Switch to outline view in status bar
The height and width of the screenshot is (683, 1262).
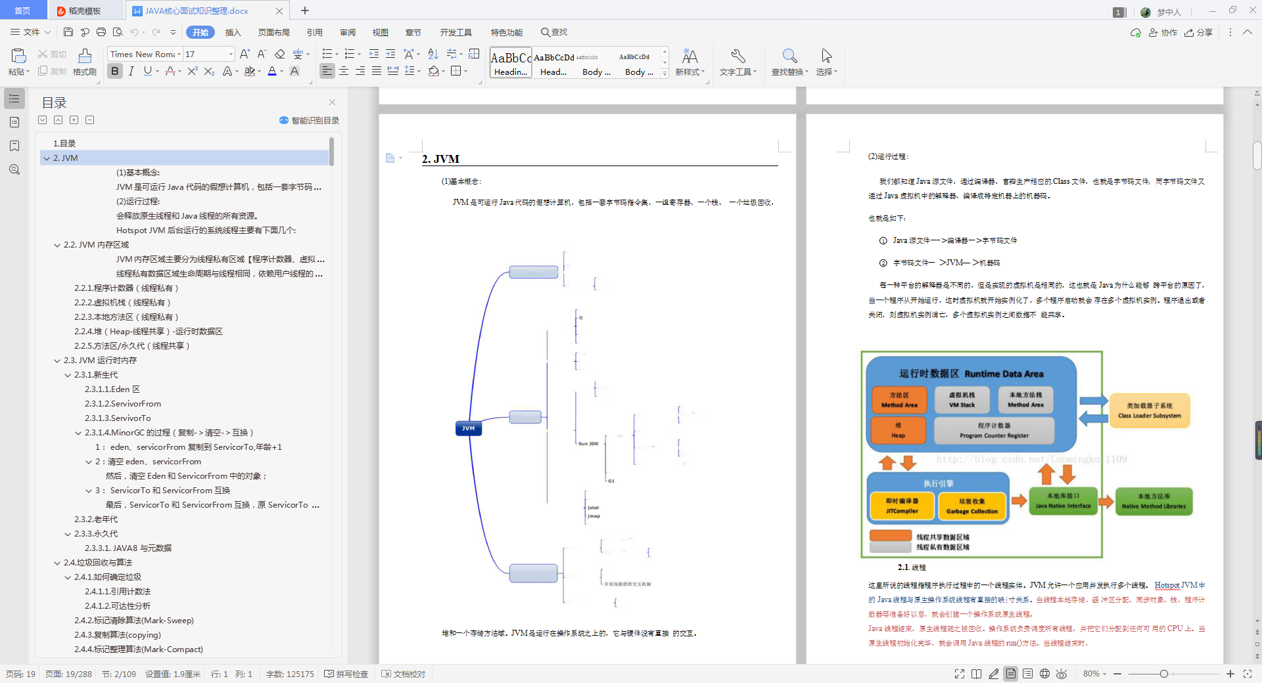coord(1027,674)
